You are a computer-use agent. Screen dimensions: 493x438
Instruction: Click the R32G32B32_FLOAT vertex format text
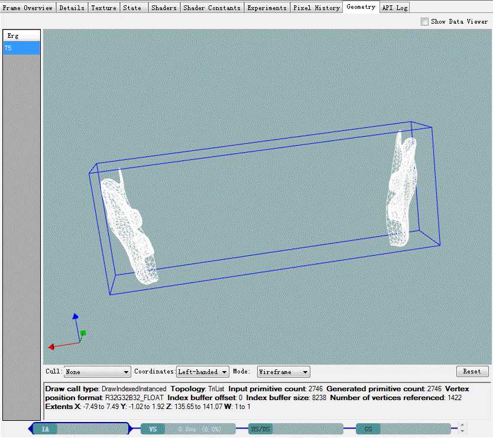point(134,398)
